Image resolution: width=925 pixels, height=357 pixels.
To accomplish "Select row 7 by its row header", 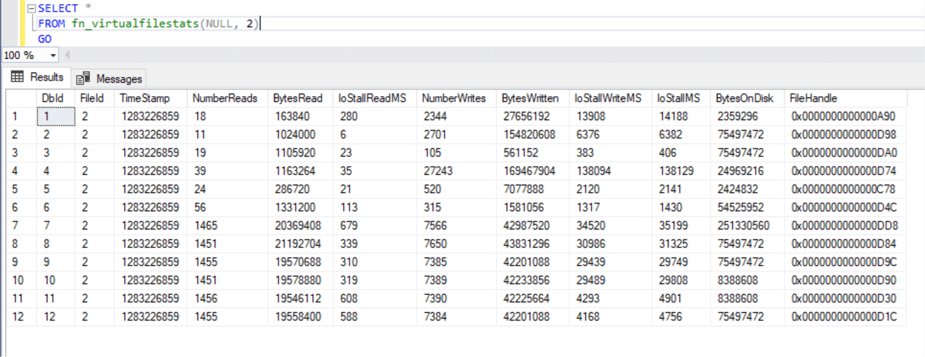I will (15, 226).
